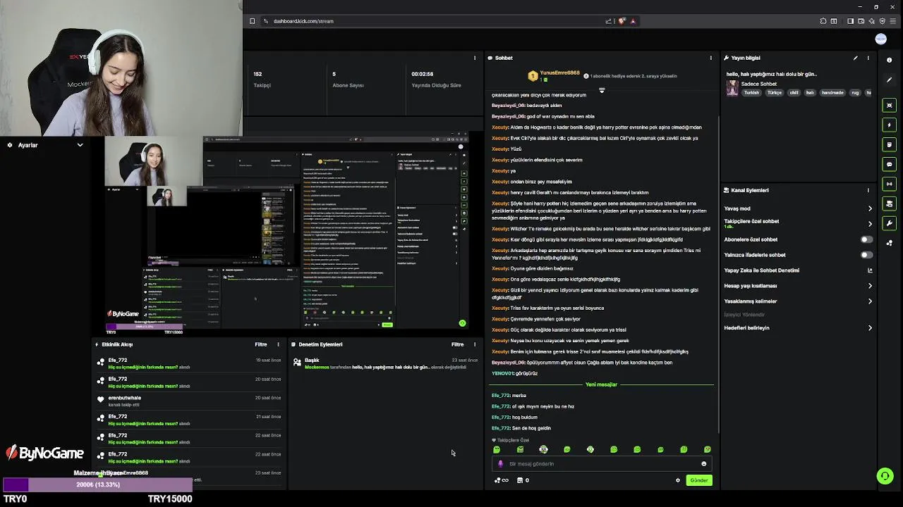Insert the last green emote in emote row
The image size is (903, 507).
(707, 449)
